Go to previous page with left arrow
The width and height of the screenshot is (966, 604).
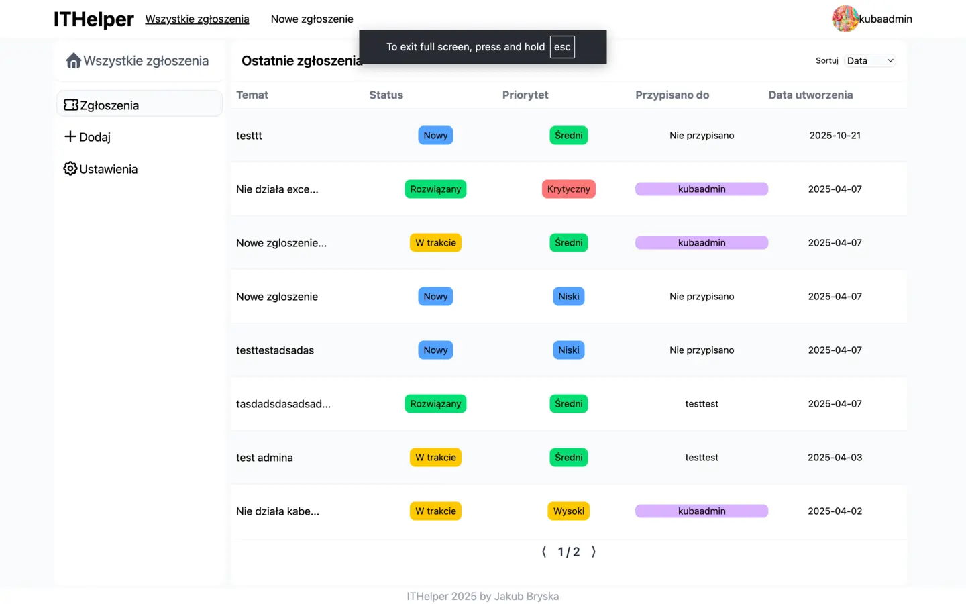(x=544, y=552)
